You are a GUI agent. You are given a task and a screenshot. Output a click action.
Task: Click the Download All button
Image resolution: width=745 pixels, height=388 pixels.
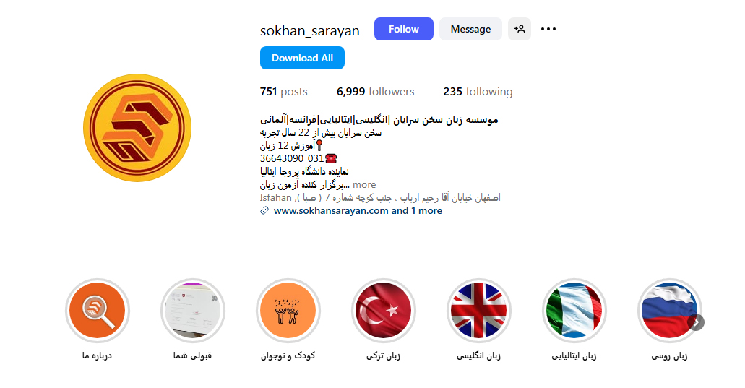click(302, 58)
